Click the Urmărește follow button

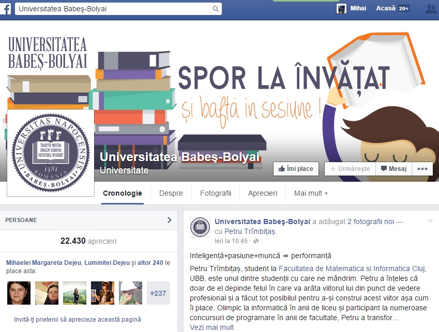[350, 169]
